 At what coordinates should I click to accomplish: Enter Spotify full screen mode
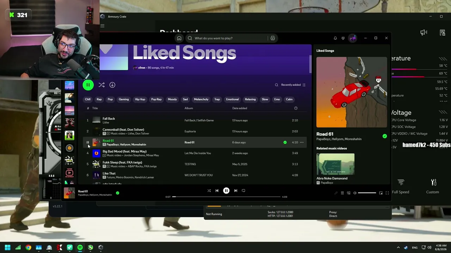(x=387, y=193)
